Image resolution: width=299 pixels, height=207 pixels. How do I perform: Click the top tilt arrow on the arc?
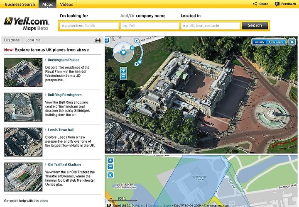[136, 40]
